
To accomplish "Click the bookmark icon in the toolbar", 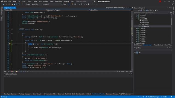I will [x=89, y=4].
